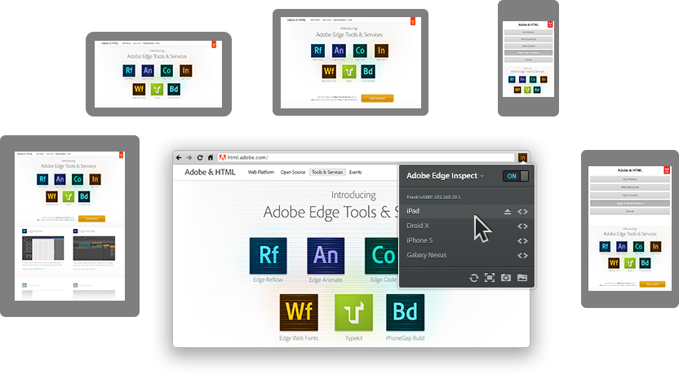Click the Typekit icon
Screen dimensions: 679x374
[354, 312]
